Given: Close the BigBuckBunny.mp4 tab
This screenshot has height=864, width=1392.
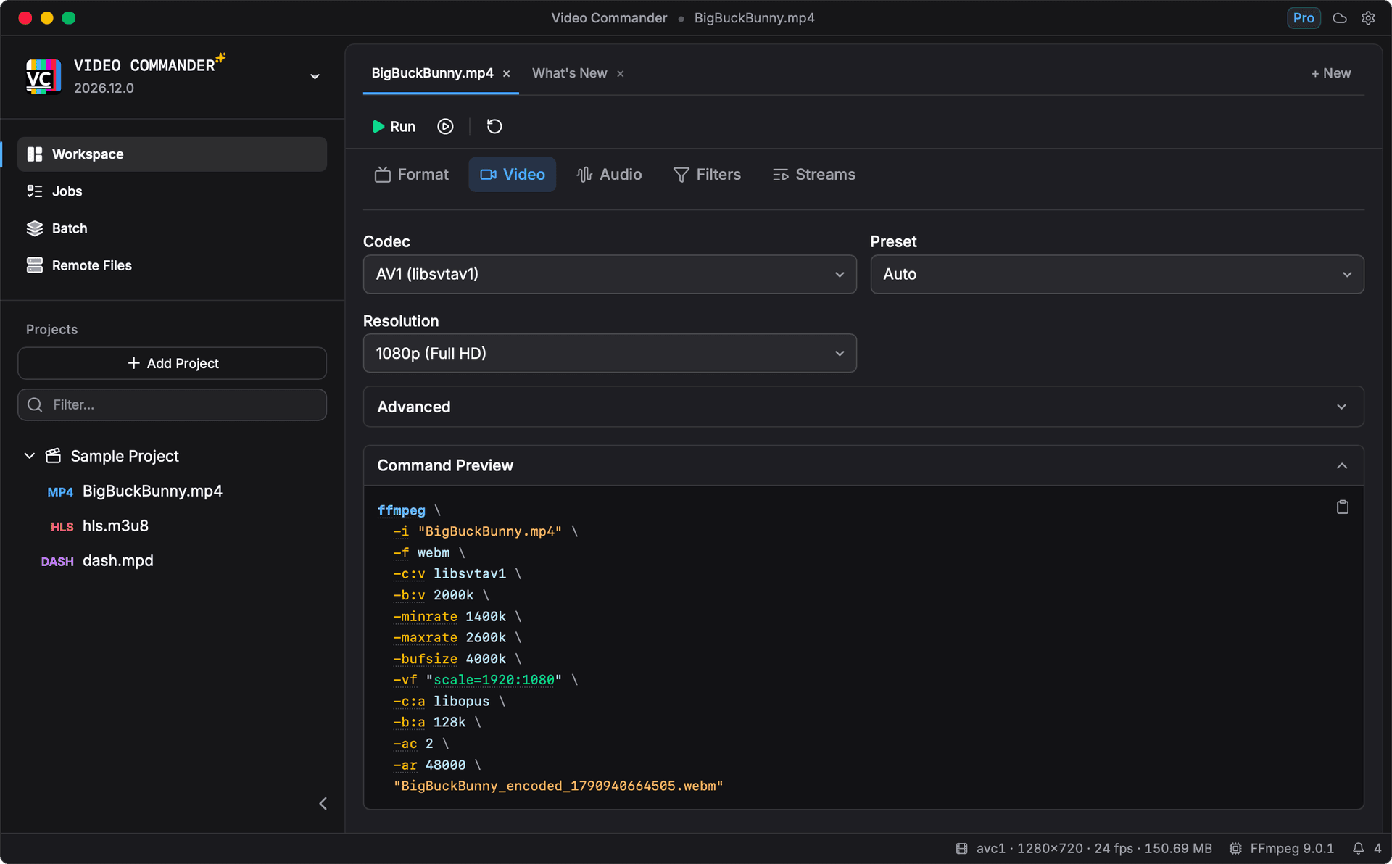Looking at the screenshot, I should (507, 74).
